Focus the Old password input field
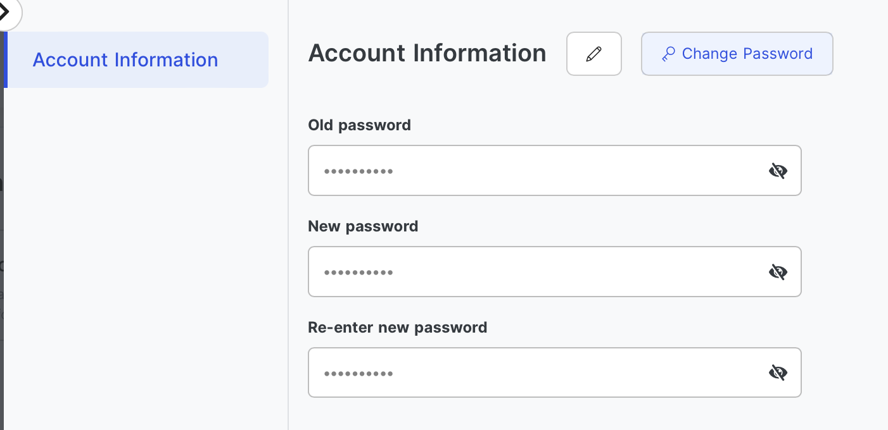The width and height of the screenshot is (888, 430). pos(538,171)
